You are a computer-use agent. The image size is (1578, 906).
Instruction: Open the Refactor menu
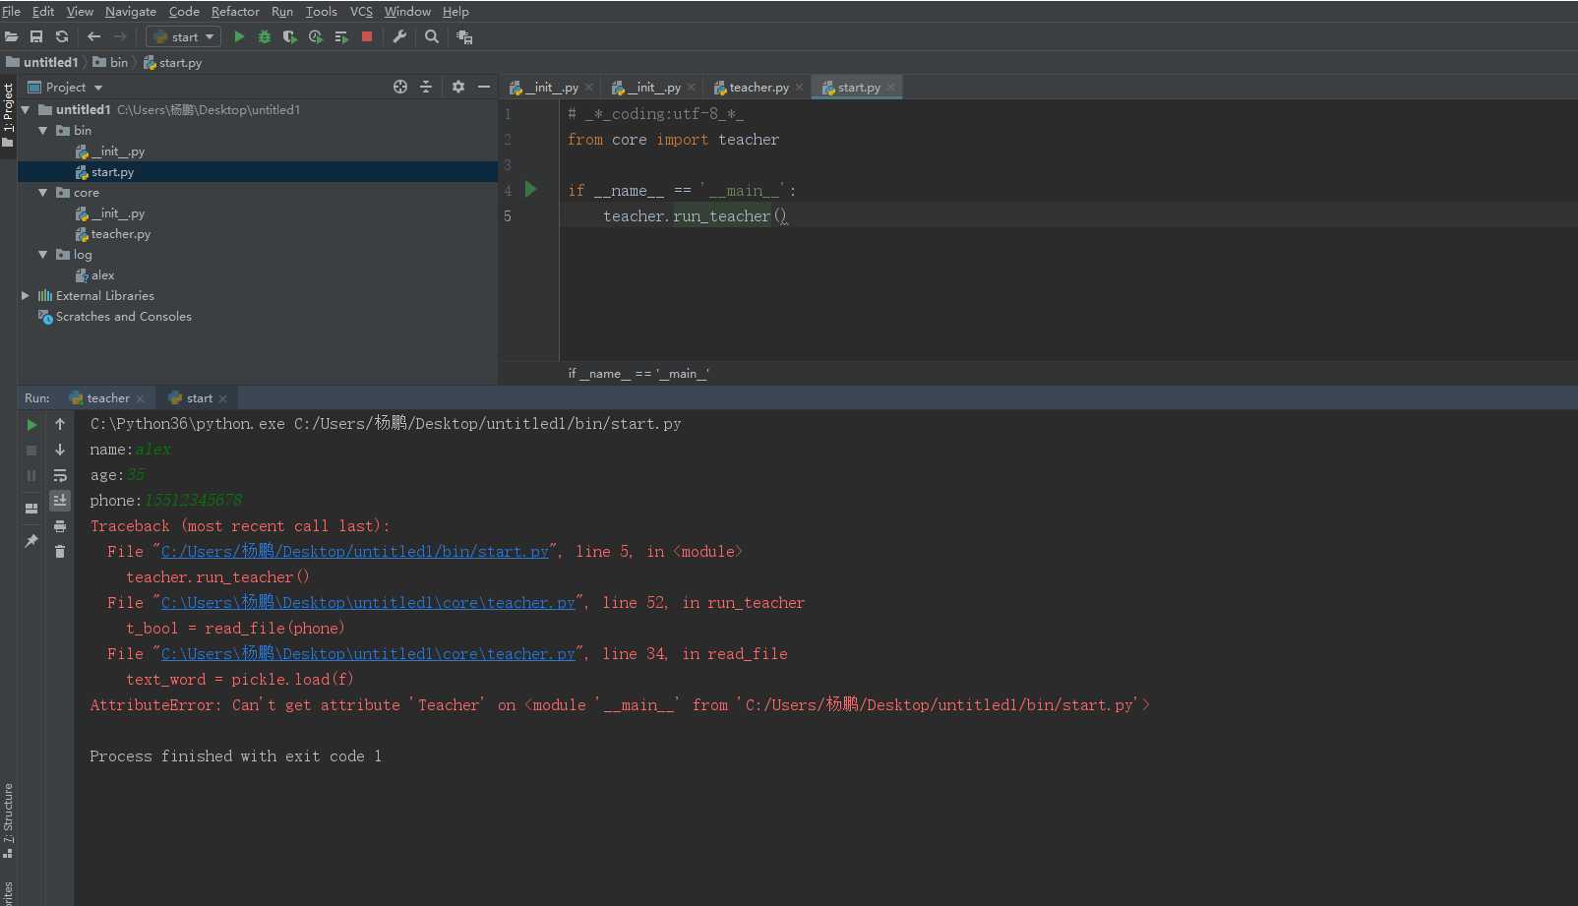pyautogui.click(x=235, y=11)
